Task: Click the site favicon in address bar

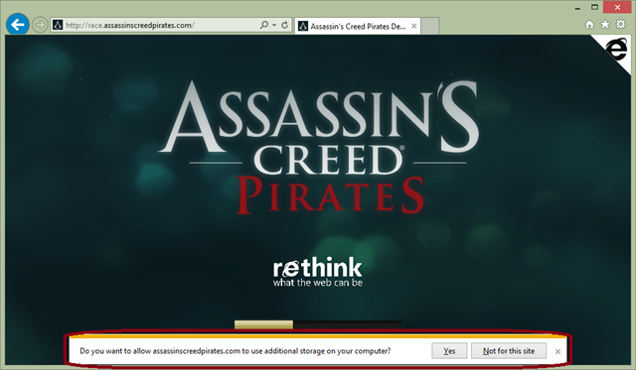Action: point(58,25)
